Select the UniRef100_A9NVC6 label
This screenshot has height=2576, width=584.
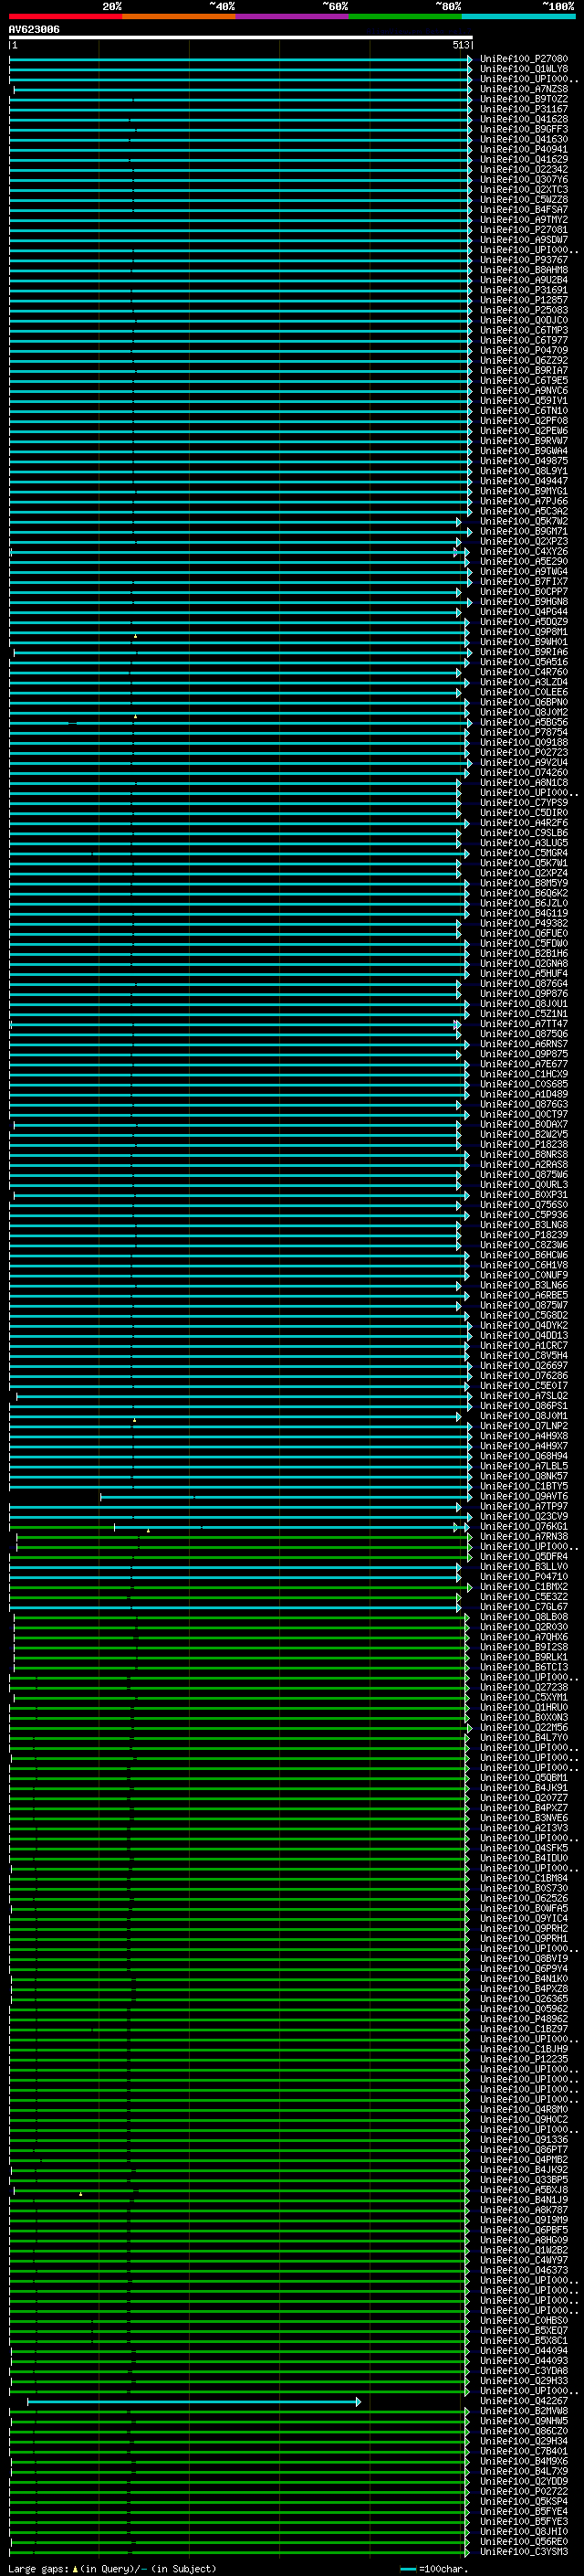[523, 391]
